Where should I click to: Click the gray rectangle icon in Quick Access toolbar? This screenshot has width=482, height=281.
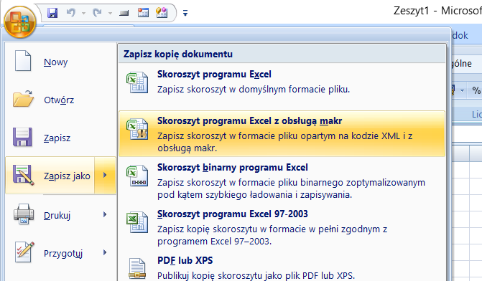[124, 13]
